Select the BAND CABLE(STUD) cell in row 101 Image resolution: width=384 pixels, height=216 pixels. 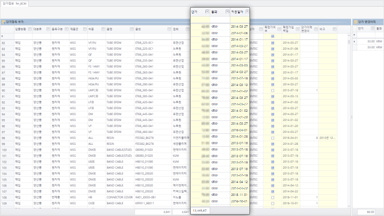(x=119, y=156)
